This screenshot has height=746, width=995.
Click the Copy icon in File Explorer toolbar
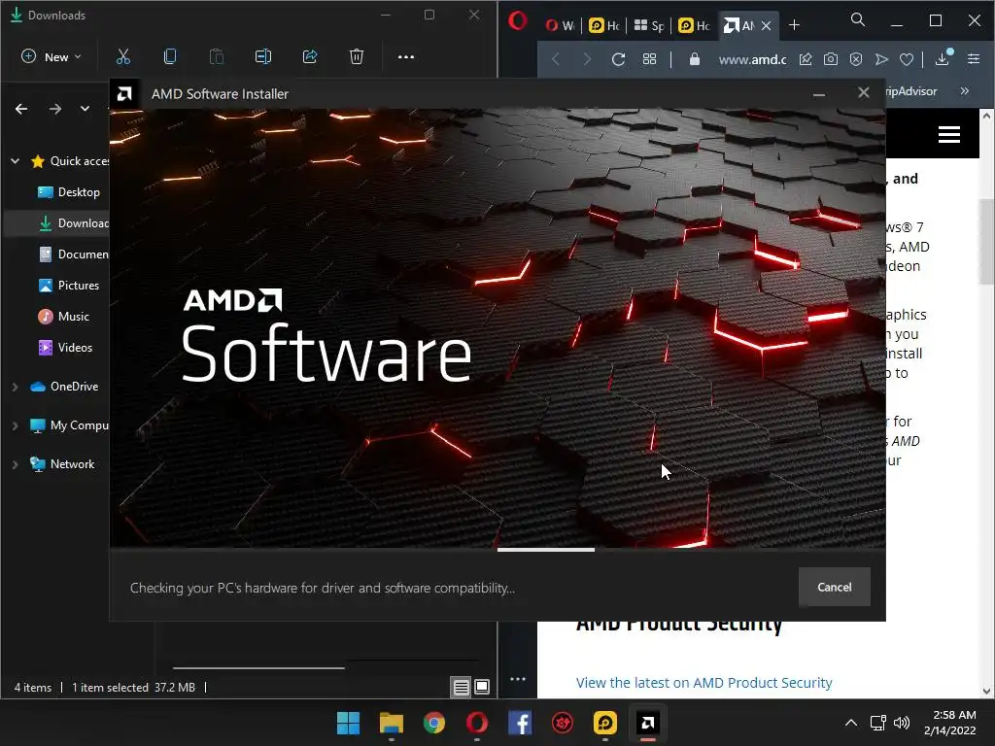[x=169, y=56]
